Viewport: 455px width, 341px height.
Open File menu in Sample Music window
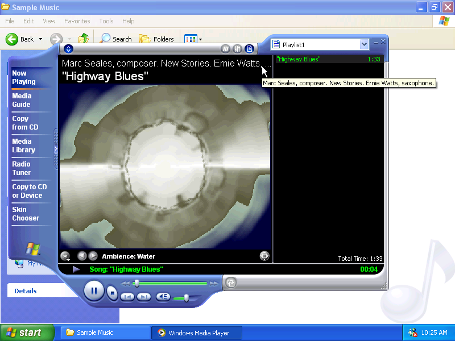(10, 21)
